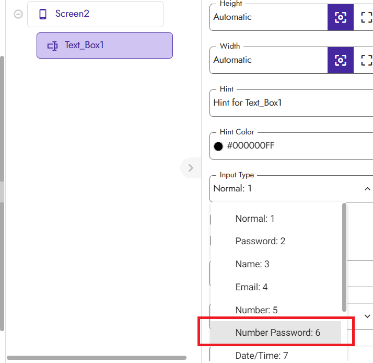Screen dimensions: 373x363
Task: Select Email: 4 option
Action: 251,287
